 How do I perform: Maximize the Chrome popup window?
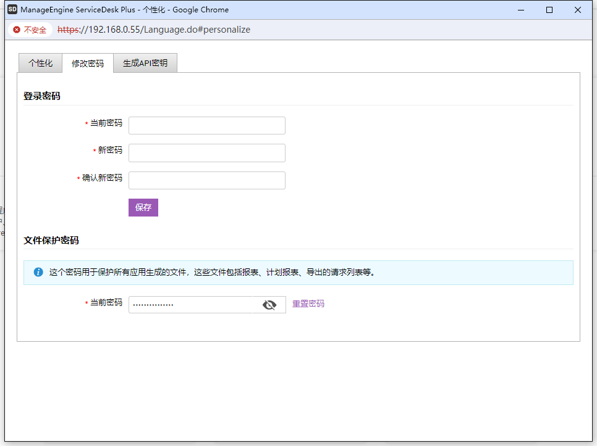click(x=549, y=10)
